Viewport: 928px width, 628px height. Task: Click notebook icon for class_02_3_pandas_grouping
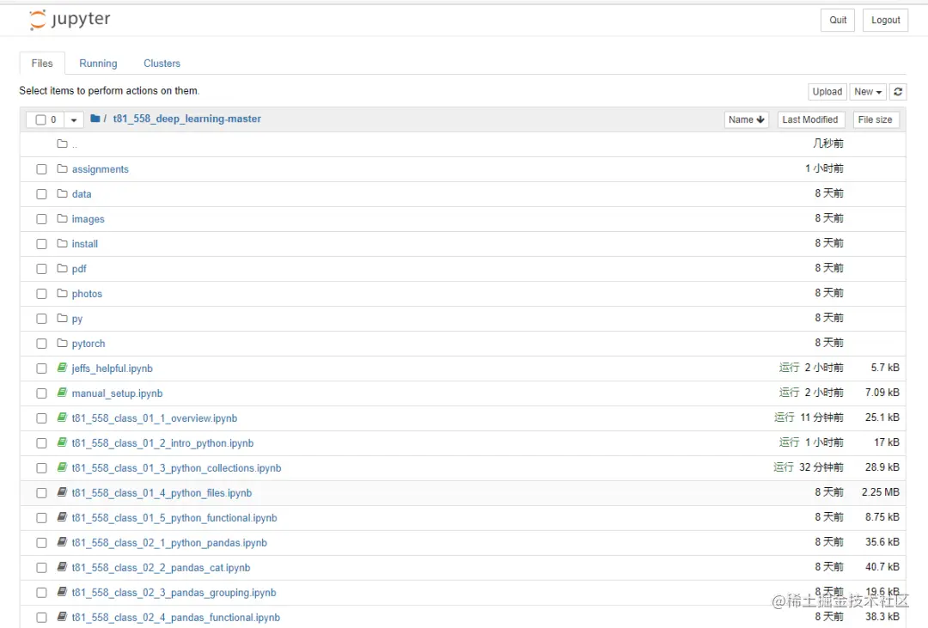(x=62, y=591)
